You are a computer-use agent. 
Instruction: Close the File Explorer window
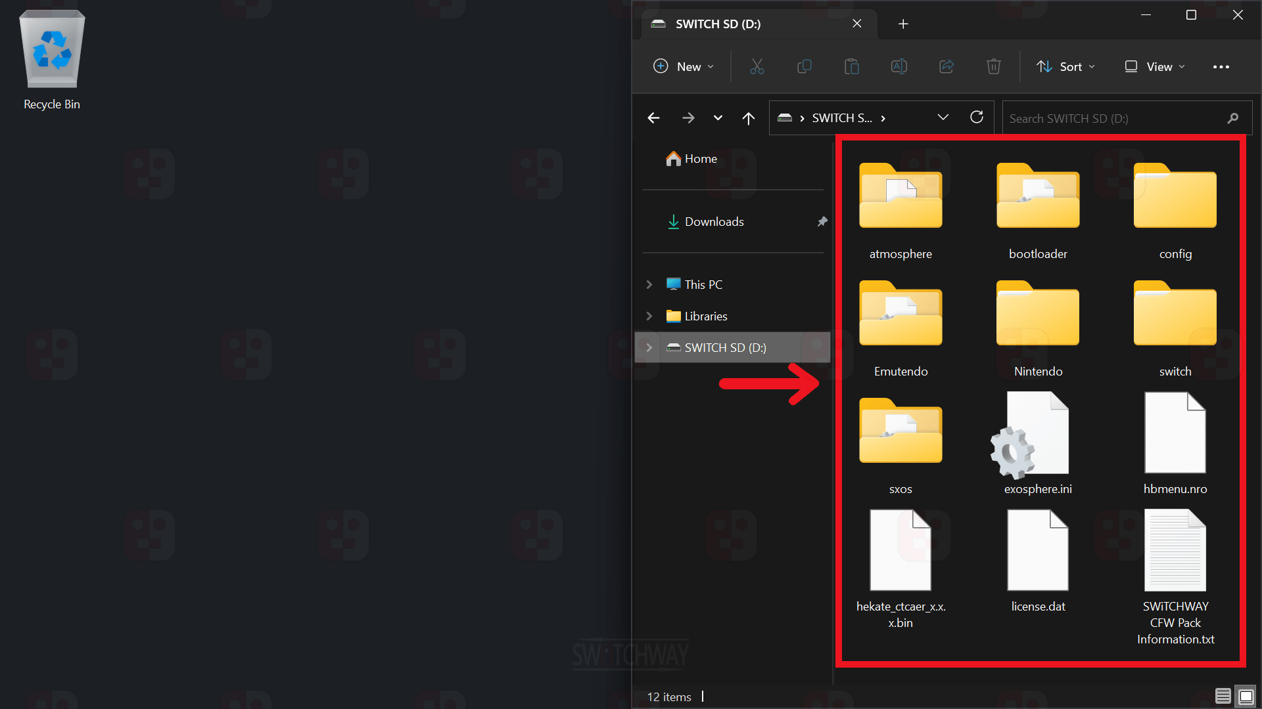click(1238, 14)
